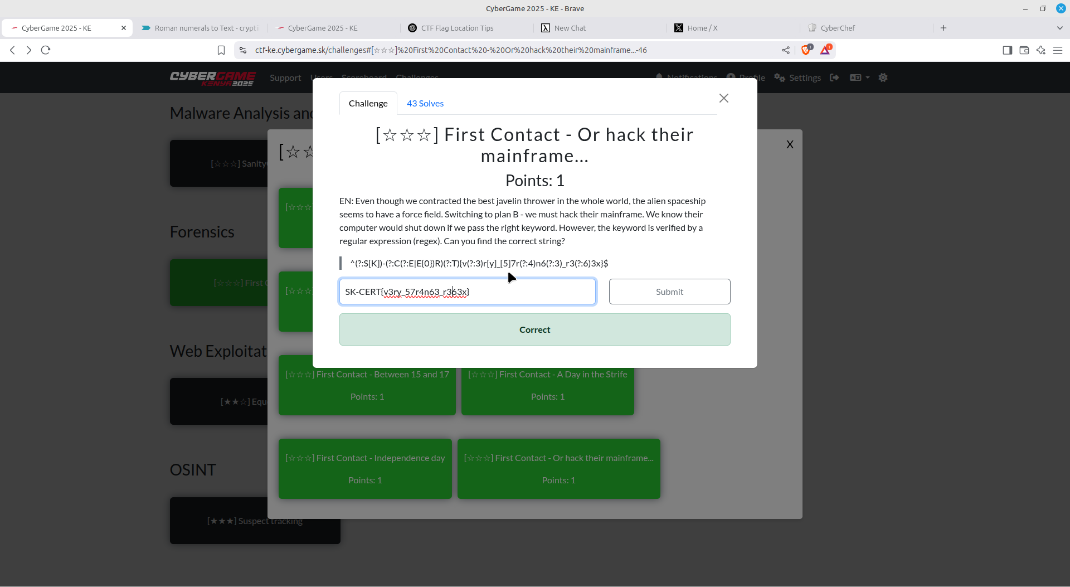Toggle the dark mode theme icon
This screenshot has height=587, width=1070.
[x=883, y=77]
